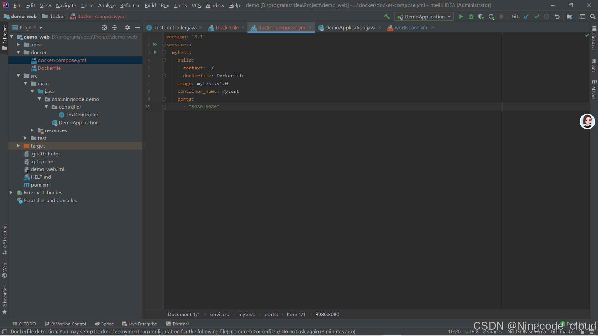This screenshot has width=598, height=336.
Task: Click the Git update project arrow
Action: point(526,17)
